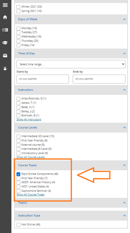The image size is (130, 233).
Task: Collapse the Instructors section chevron
Action: pos(124,90)
